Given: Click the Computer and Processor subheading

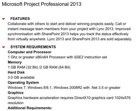Looking at the screenshot, I should click(x=30, y=52).
